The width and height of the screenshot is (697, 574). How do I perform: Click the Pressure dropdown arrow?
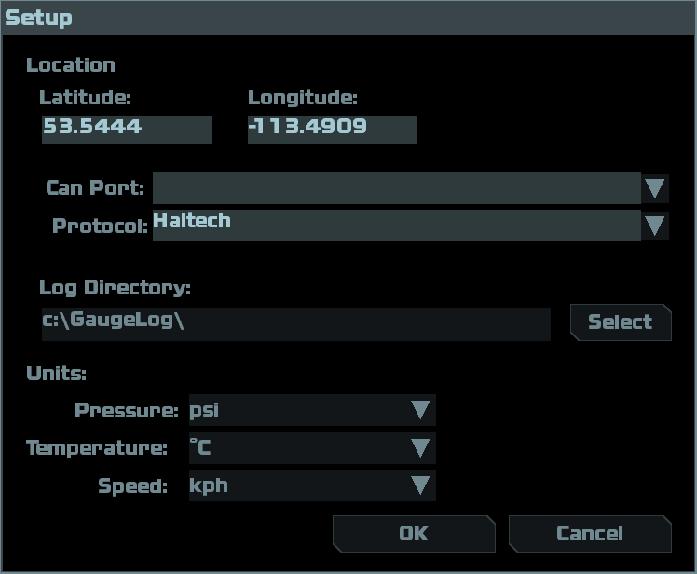click(420, 410)
